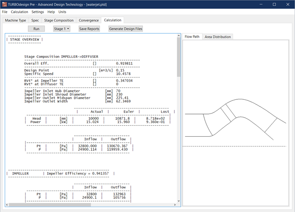Screen dimensions: 295x212
Task: Click the horizontal scrollbar thumb of report
Action: (50, 205)
